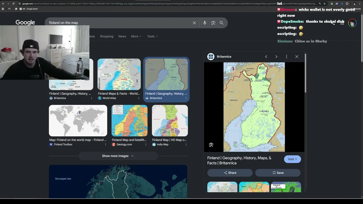This screenshot has height=204, width=363.
Task: Reload the current page
Action: pyautogui.click(x=13, y=4)
